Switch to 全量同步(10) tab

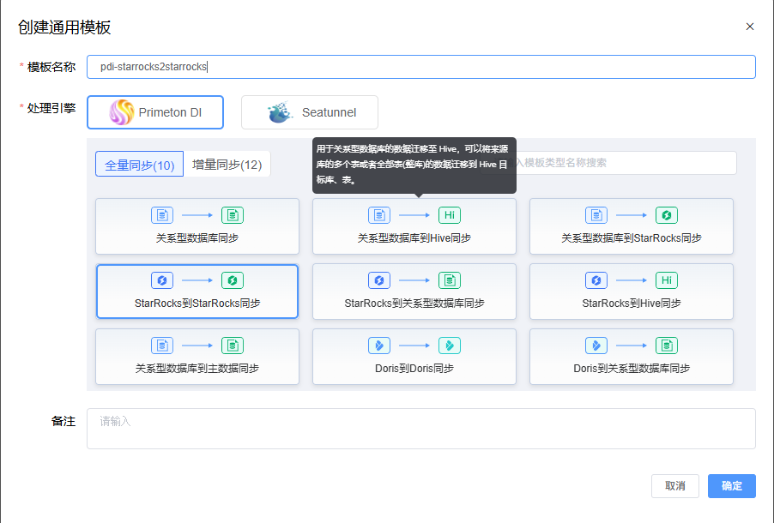pyautogui.click(x=140, y=165)
